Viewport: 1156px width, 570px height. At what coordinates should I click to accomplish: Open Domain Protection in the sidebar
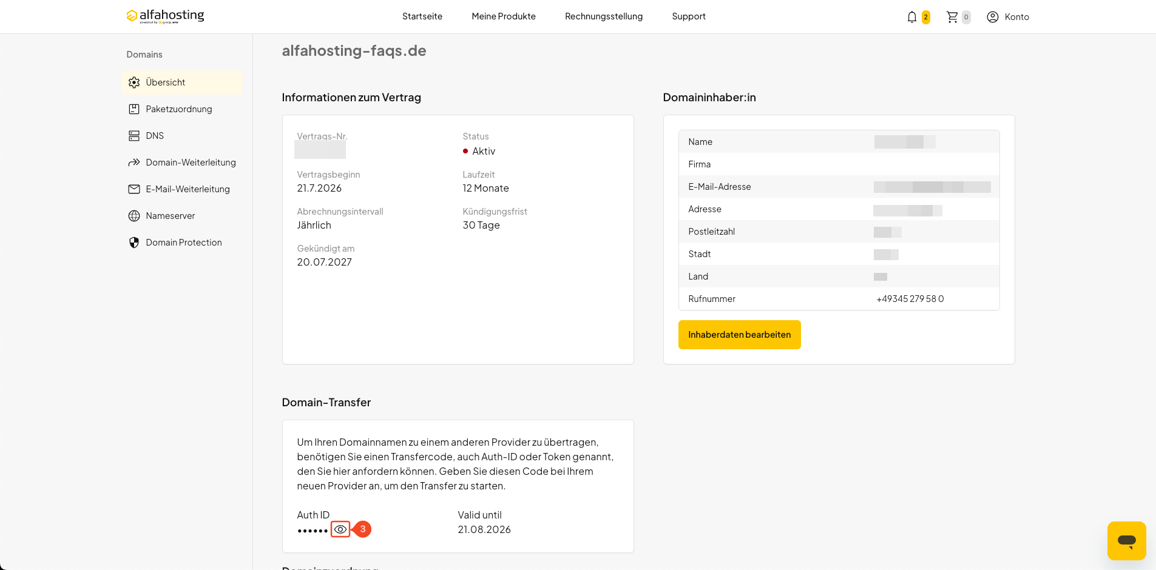pos(182,243)
